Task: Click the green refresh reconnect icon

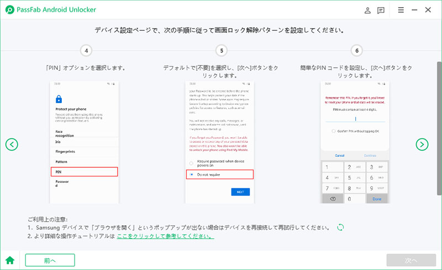Action: click(x=340, y=227)
